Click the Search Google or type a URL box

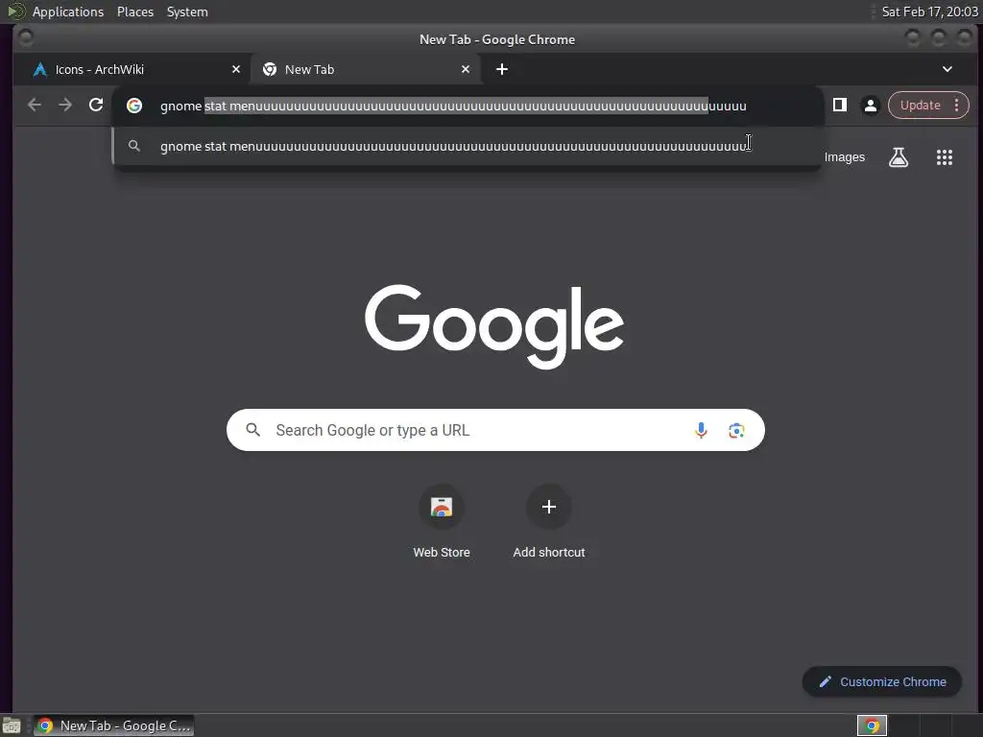tap(495, 430)
